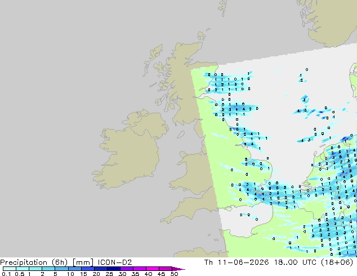
Task: Select the 40–45 mm magenta legend swatch
Action: [152, 269]
